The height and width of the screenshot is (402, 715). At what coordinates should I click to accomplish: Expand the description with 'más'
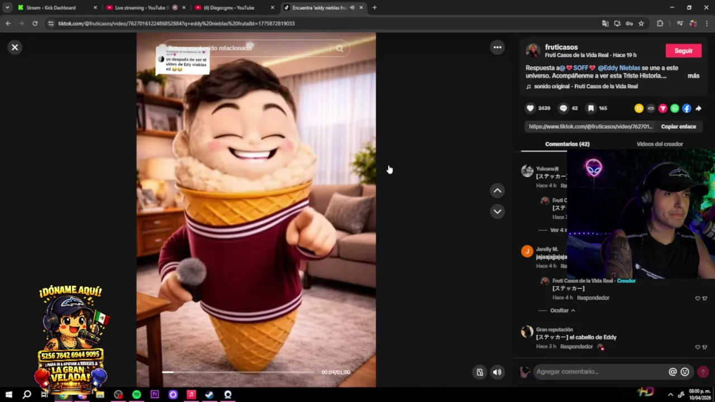tap(693, 76)
